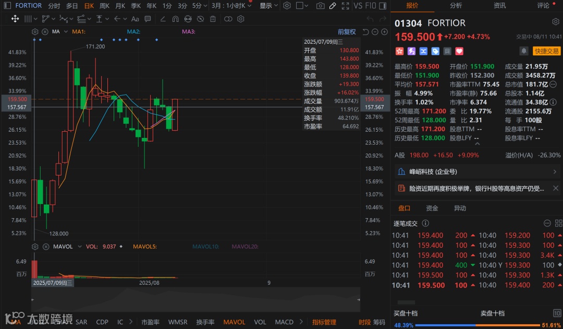Click the Hong Kong market flag icon
The width and height of the screenshot is (563, 329).
(399, 51)
